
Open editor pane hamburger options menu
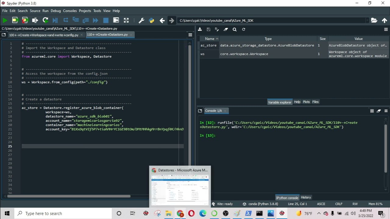click(190, 35)
